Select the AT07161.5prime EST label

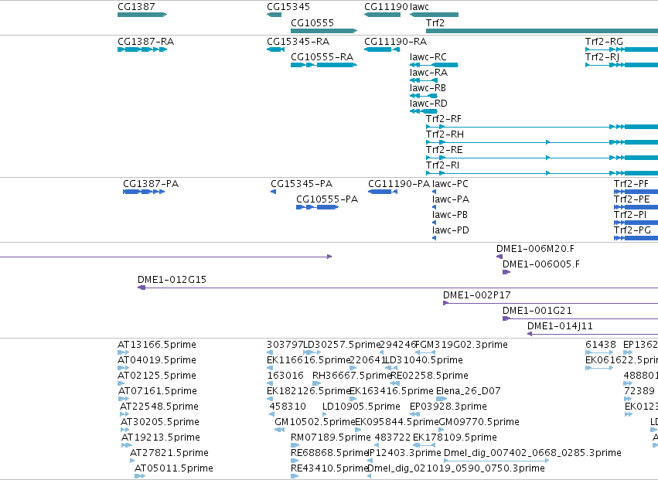[x=158, y=391]
